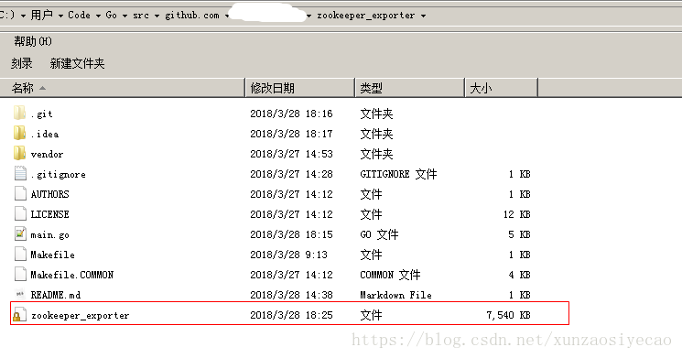This screenshot has height=358, width=682.
Task: Go to github.com in the address path
Action: [192, 16]
